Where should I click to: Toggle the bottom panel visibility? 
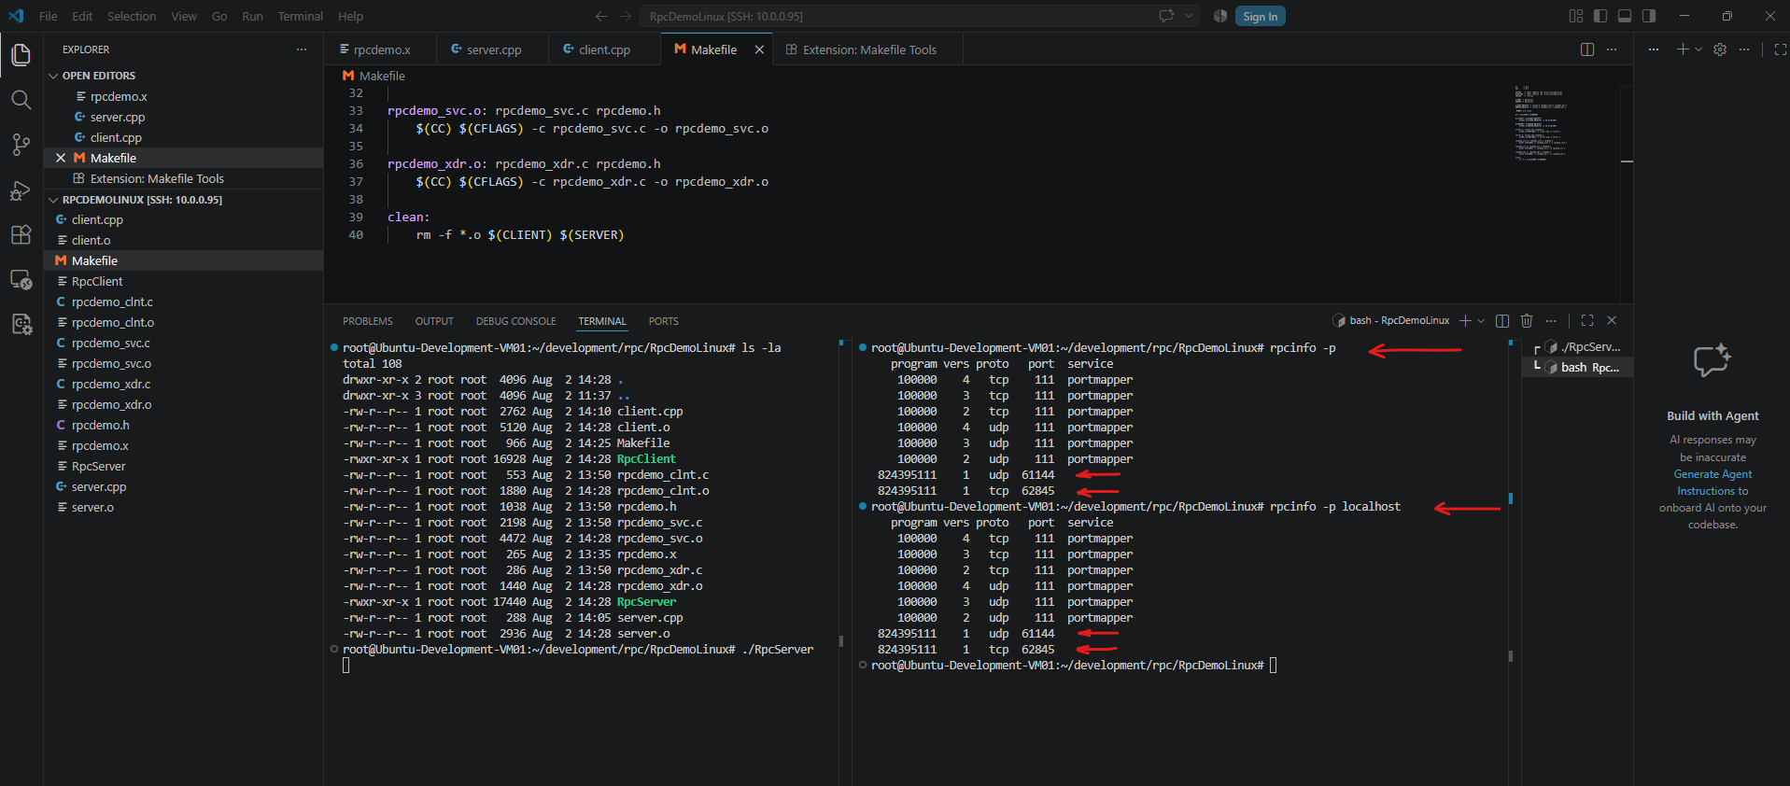click(1625, 16)
